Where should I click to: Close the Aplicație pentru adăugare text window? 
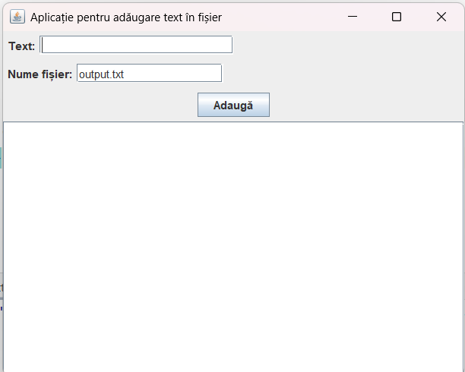(441, 17)
